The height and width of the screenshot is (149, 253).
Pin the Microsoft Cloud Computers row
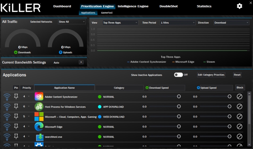[x=16, y=117]
